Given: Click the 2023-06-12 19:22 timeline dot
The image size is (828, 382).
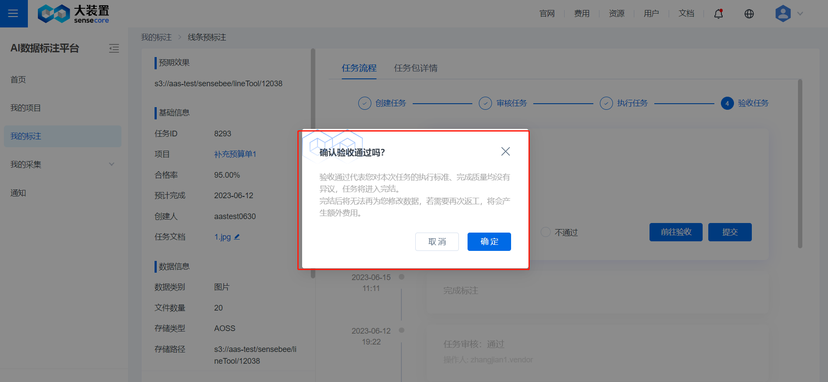Looking at the screenshot, I should point(402,330).
